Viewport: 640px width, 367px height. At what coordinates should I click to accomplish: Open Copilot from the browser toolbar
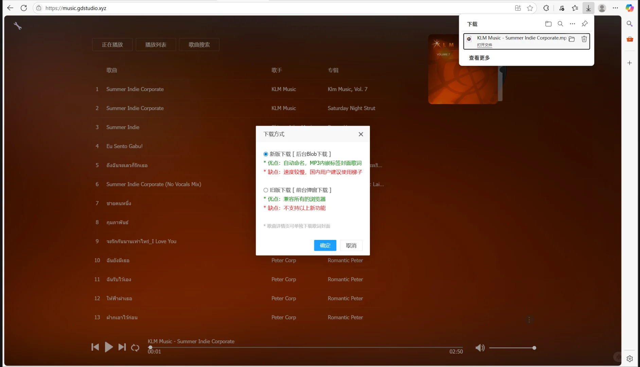click(x=629, y=8)
